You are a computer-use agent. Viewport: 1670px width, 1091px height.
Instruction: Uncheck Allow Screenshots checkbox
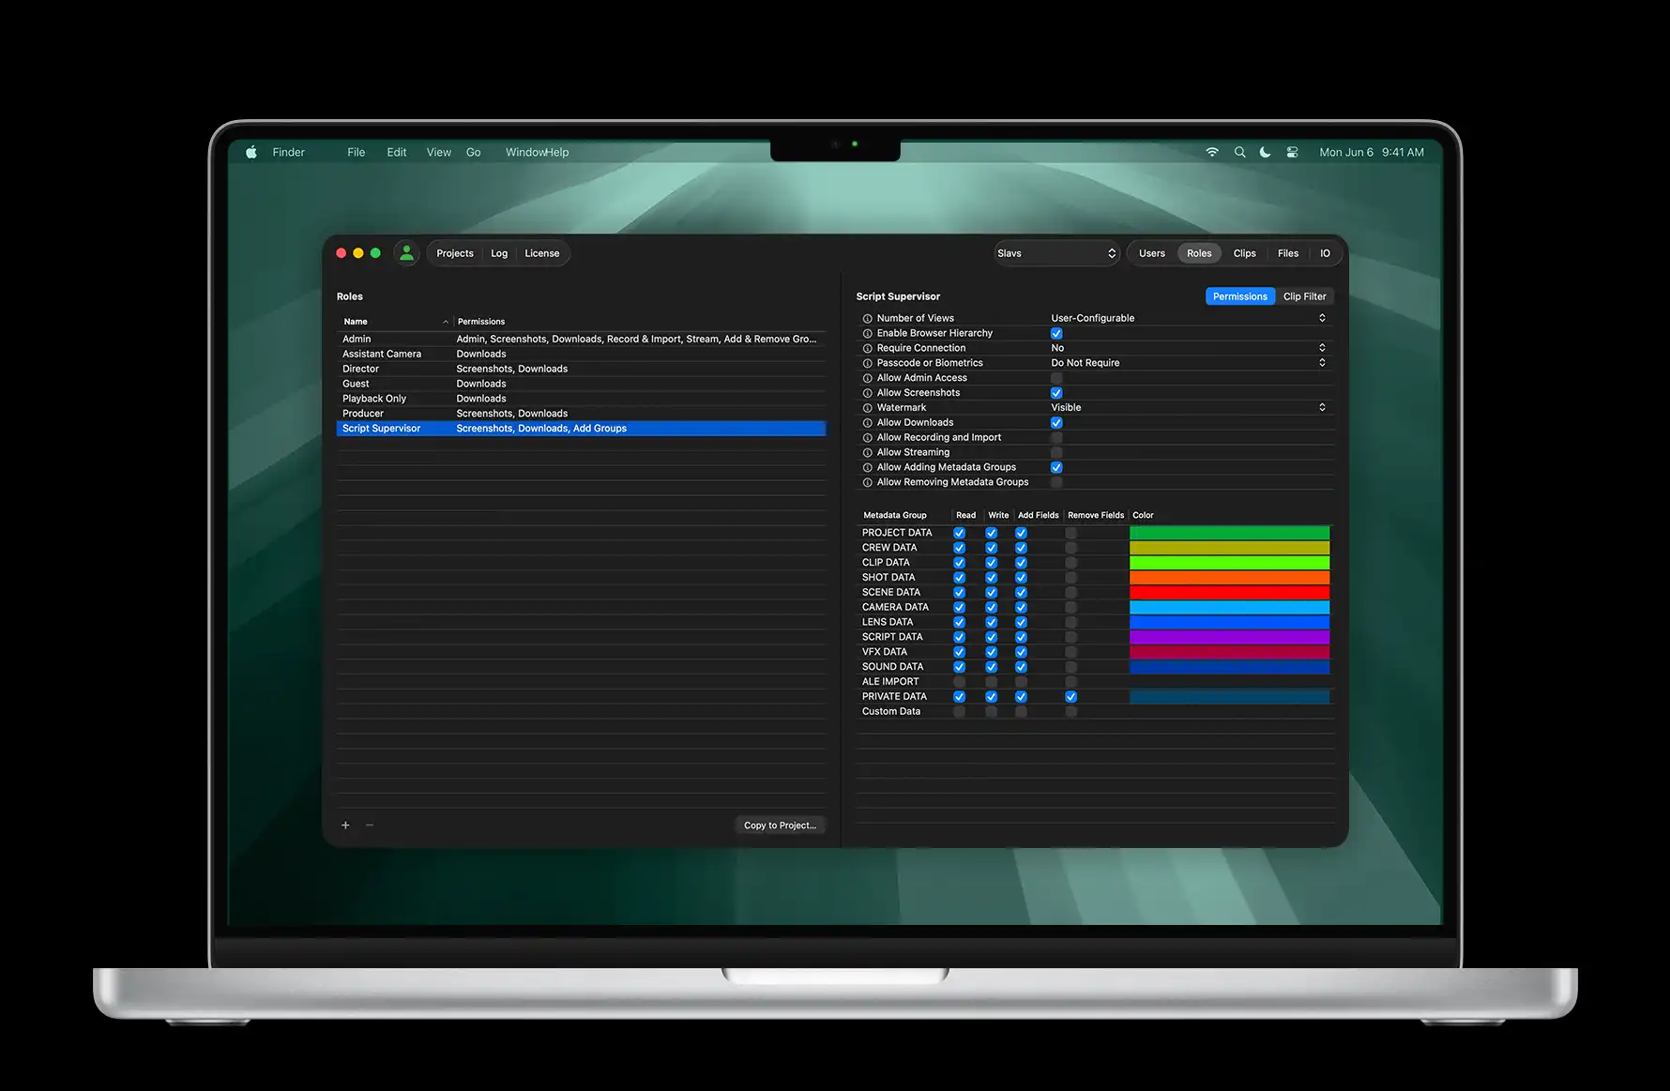[x=1056, y=393]
